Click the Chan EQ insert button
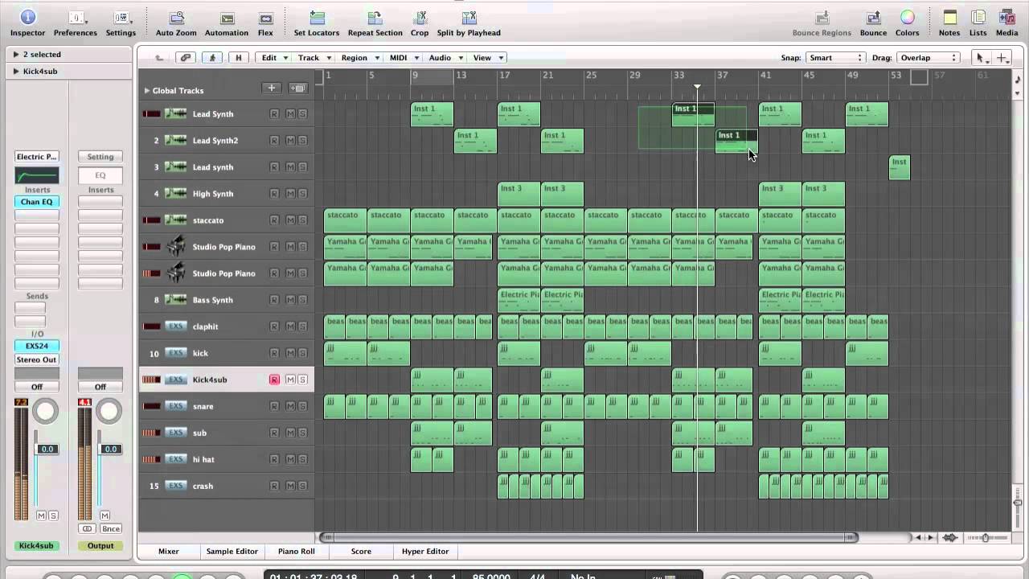The width and height of the screenshot is (1029, 579). (36, 202)
